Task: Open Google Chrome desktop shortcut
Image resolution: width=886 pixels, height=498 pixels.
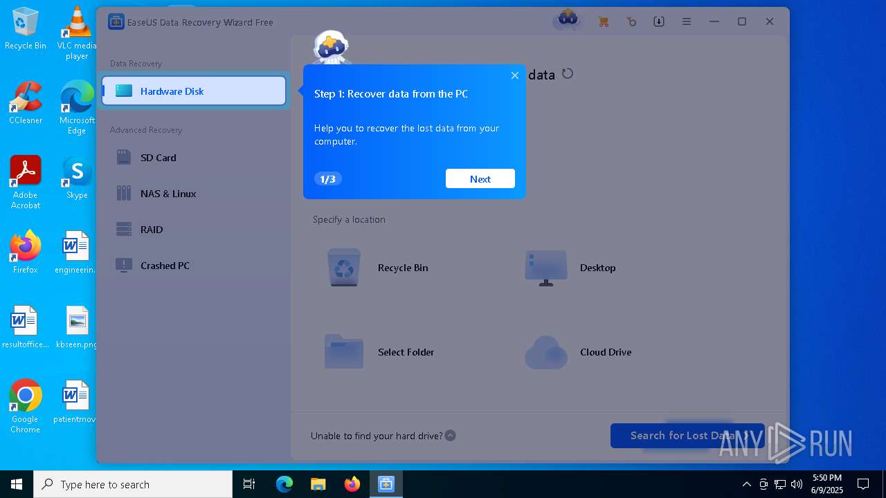Action: (26, 407)
